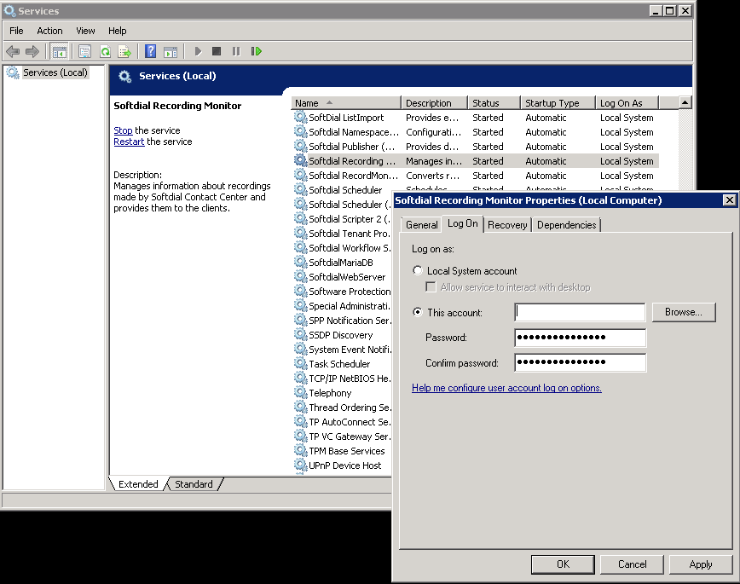Click gear icon of UPnP Device Host
The width and height of the screenshot is (740, 584).
click(301, 465)
